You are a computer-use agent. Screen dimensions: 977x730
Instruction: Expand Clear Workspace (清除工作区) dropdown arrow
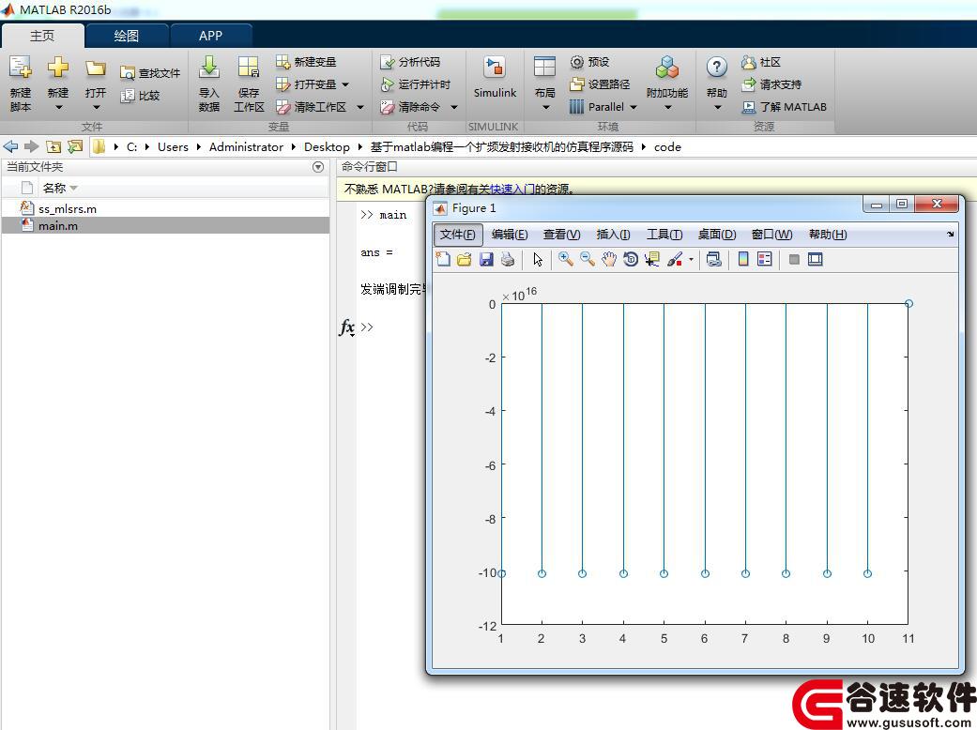click(360, 107)
